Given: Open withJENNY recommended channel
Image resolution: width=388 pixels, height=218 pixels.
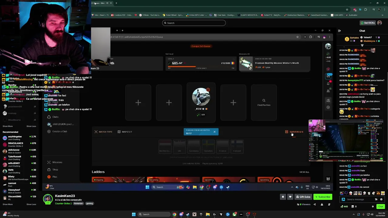Looking at the screenshot, I should pyautogui.click(x=19, y=164).
